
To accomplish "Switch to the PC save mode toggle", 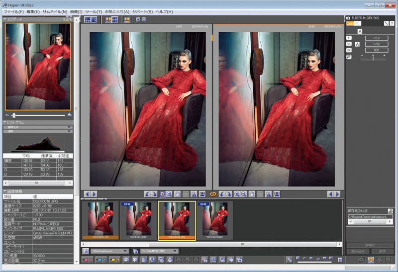I will 358,23.
